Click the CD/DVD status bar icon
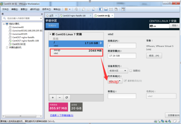Image resolution: width=181 pixels, height=124 pixels. 159,121
